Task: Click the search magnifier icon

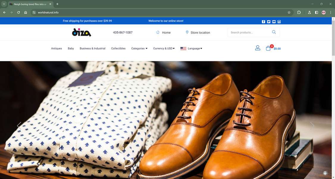Action: coord(274,32)
